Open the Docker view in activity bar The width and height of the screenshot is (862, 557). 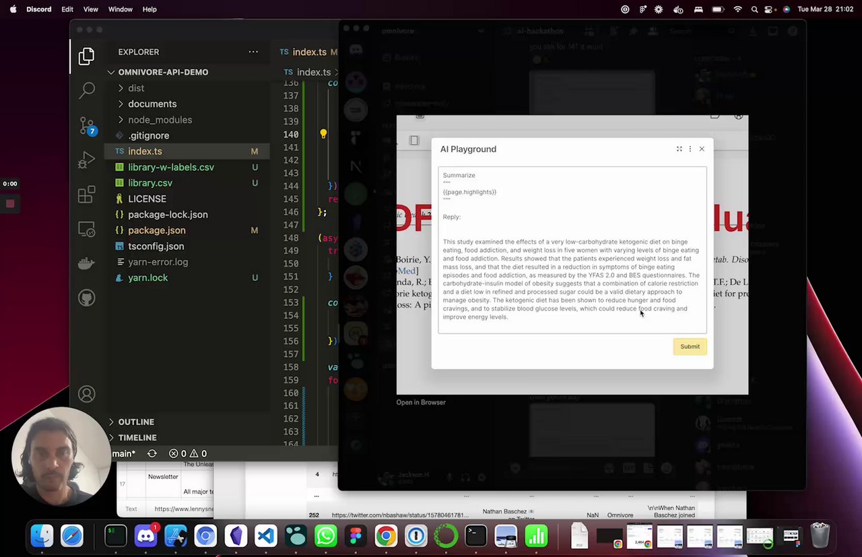[x=86, y=263]
